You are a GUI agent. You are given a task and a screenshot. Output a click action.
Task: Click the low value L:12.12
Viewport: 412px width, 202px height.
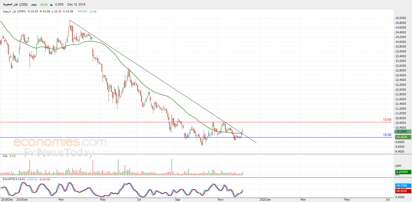(x=56, y=11)
